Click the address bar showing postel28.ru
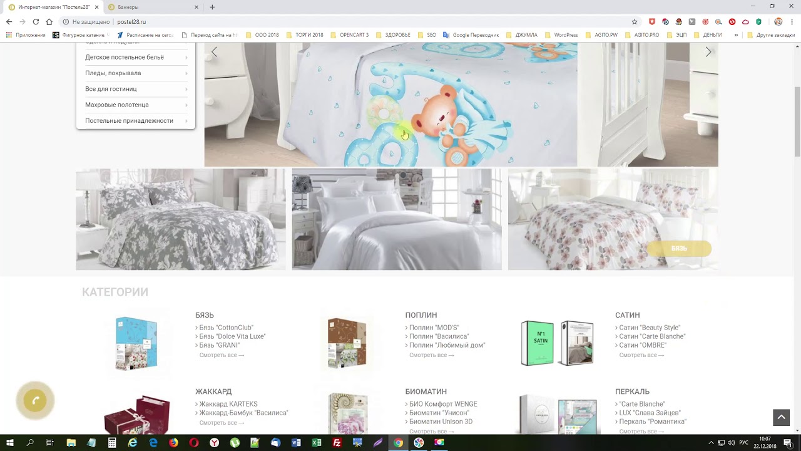Screen dimensions: 801x451 tap(350, 21)
